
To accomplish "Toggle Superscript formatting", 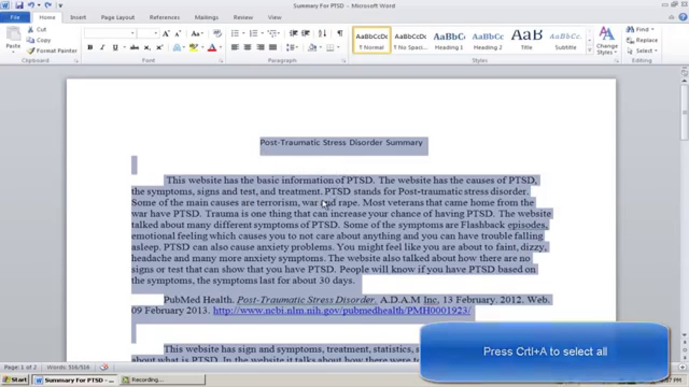I will [x=160, y=48].
